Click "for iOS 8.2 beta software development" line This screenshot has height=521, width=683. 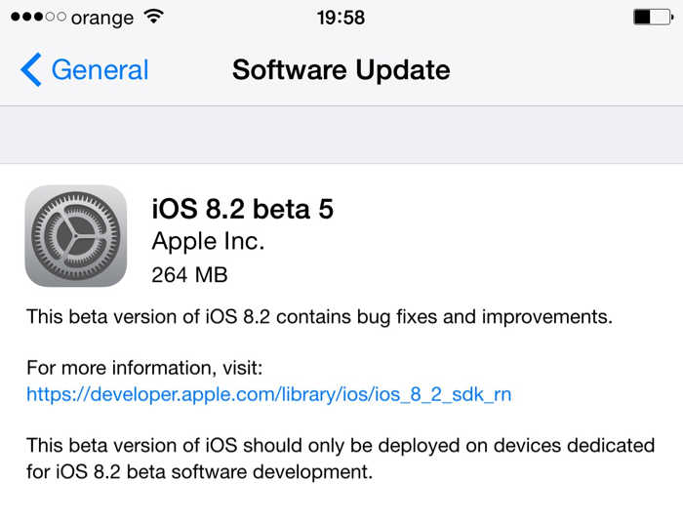[x=200, y=472]
